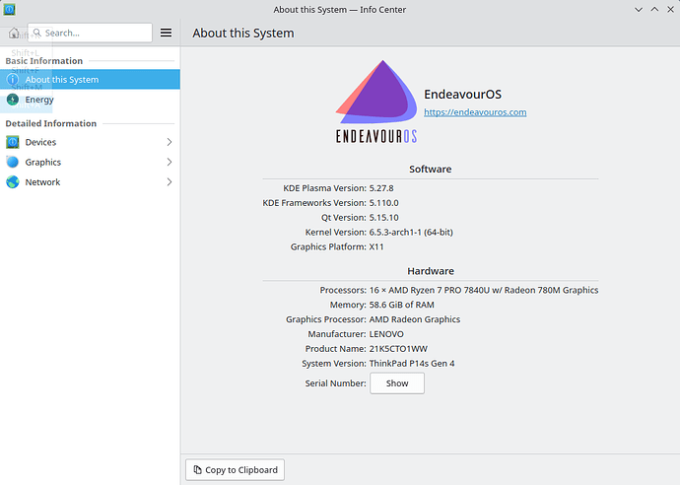The width and height of the screenshot is (680, 485).
Task: Click KDE Frameworks Version value 5.110.0
Action: 383,203
